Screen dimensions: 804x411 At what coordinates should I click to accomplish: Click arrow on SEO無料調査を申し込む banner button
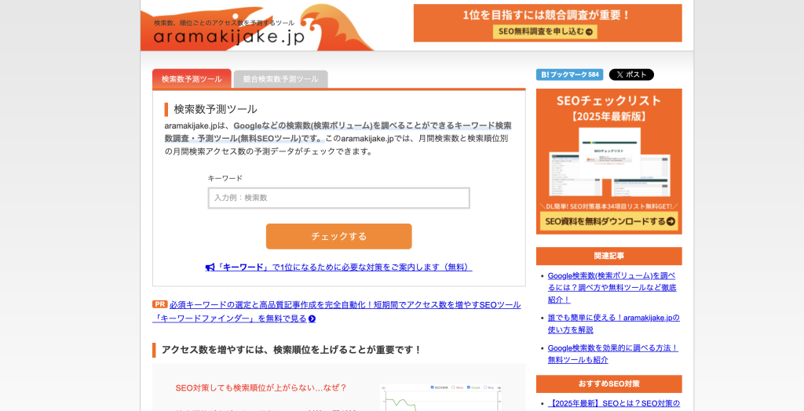pyautogui.click(x=590, y=32)
